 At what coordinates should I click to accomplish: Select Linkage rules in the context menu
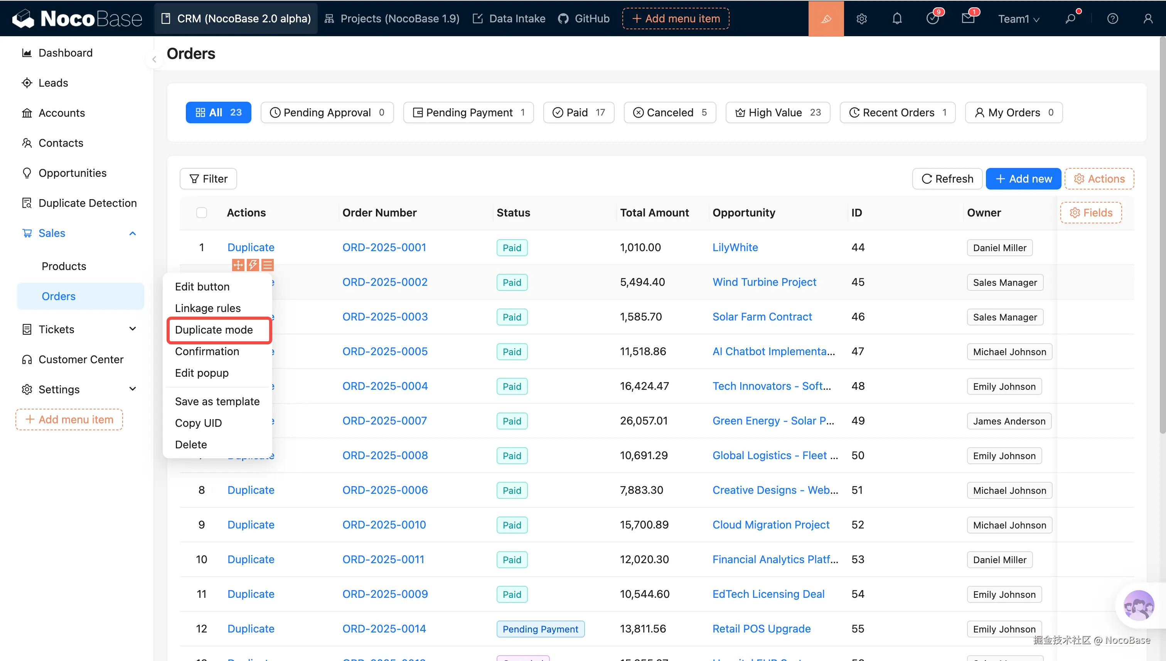pos(208,308)
